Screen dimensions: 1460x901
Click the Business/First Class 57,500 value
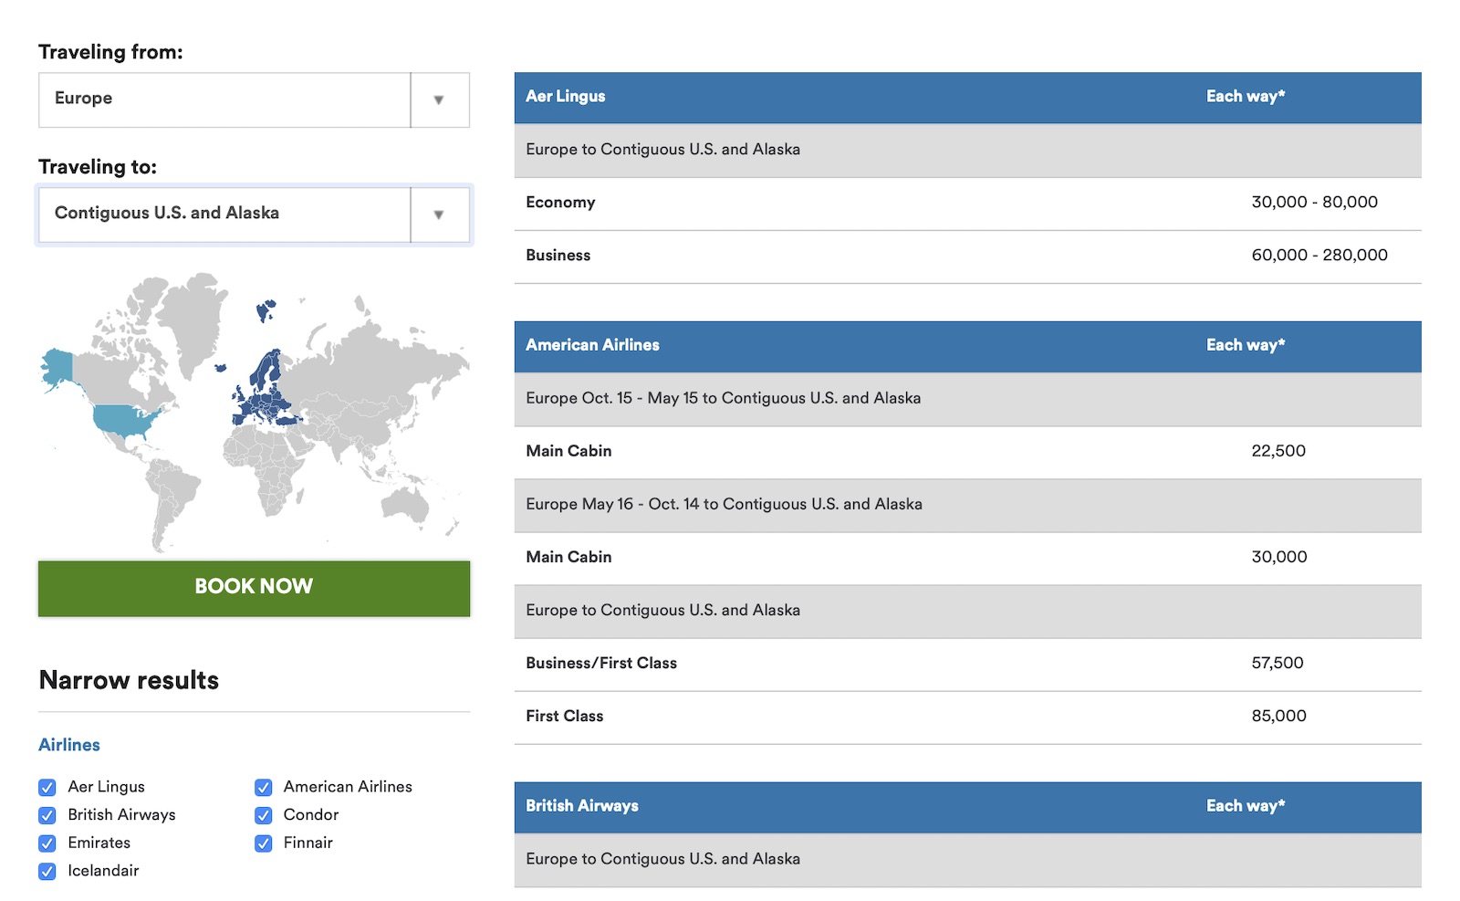pyautogui.click(x=1277, y=663)
